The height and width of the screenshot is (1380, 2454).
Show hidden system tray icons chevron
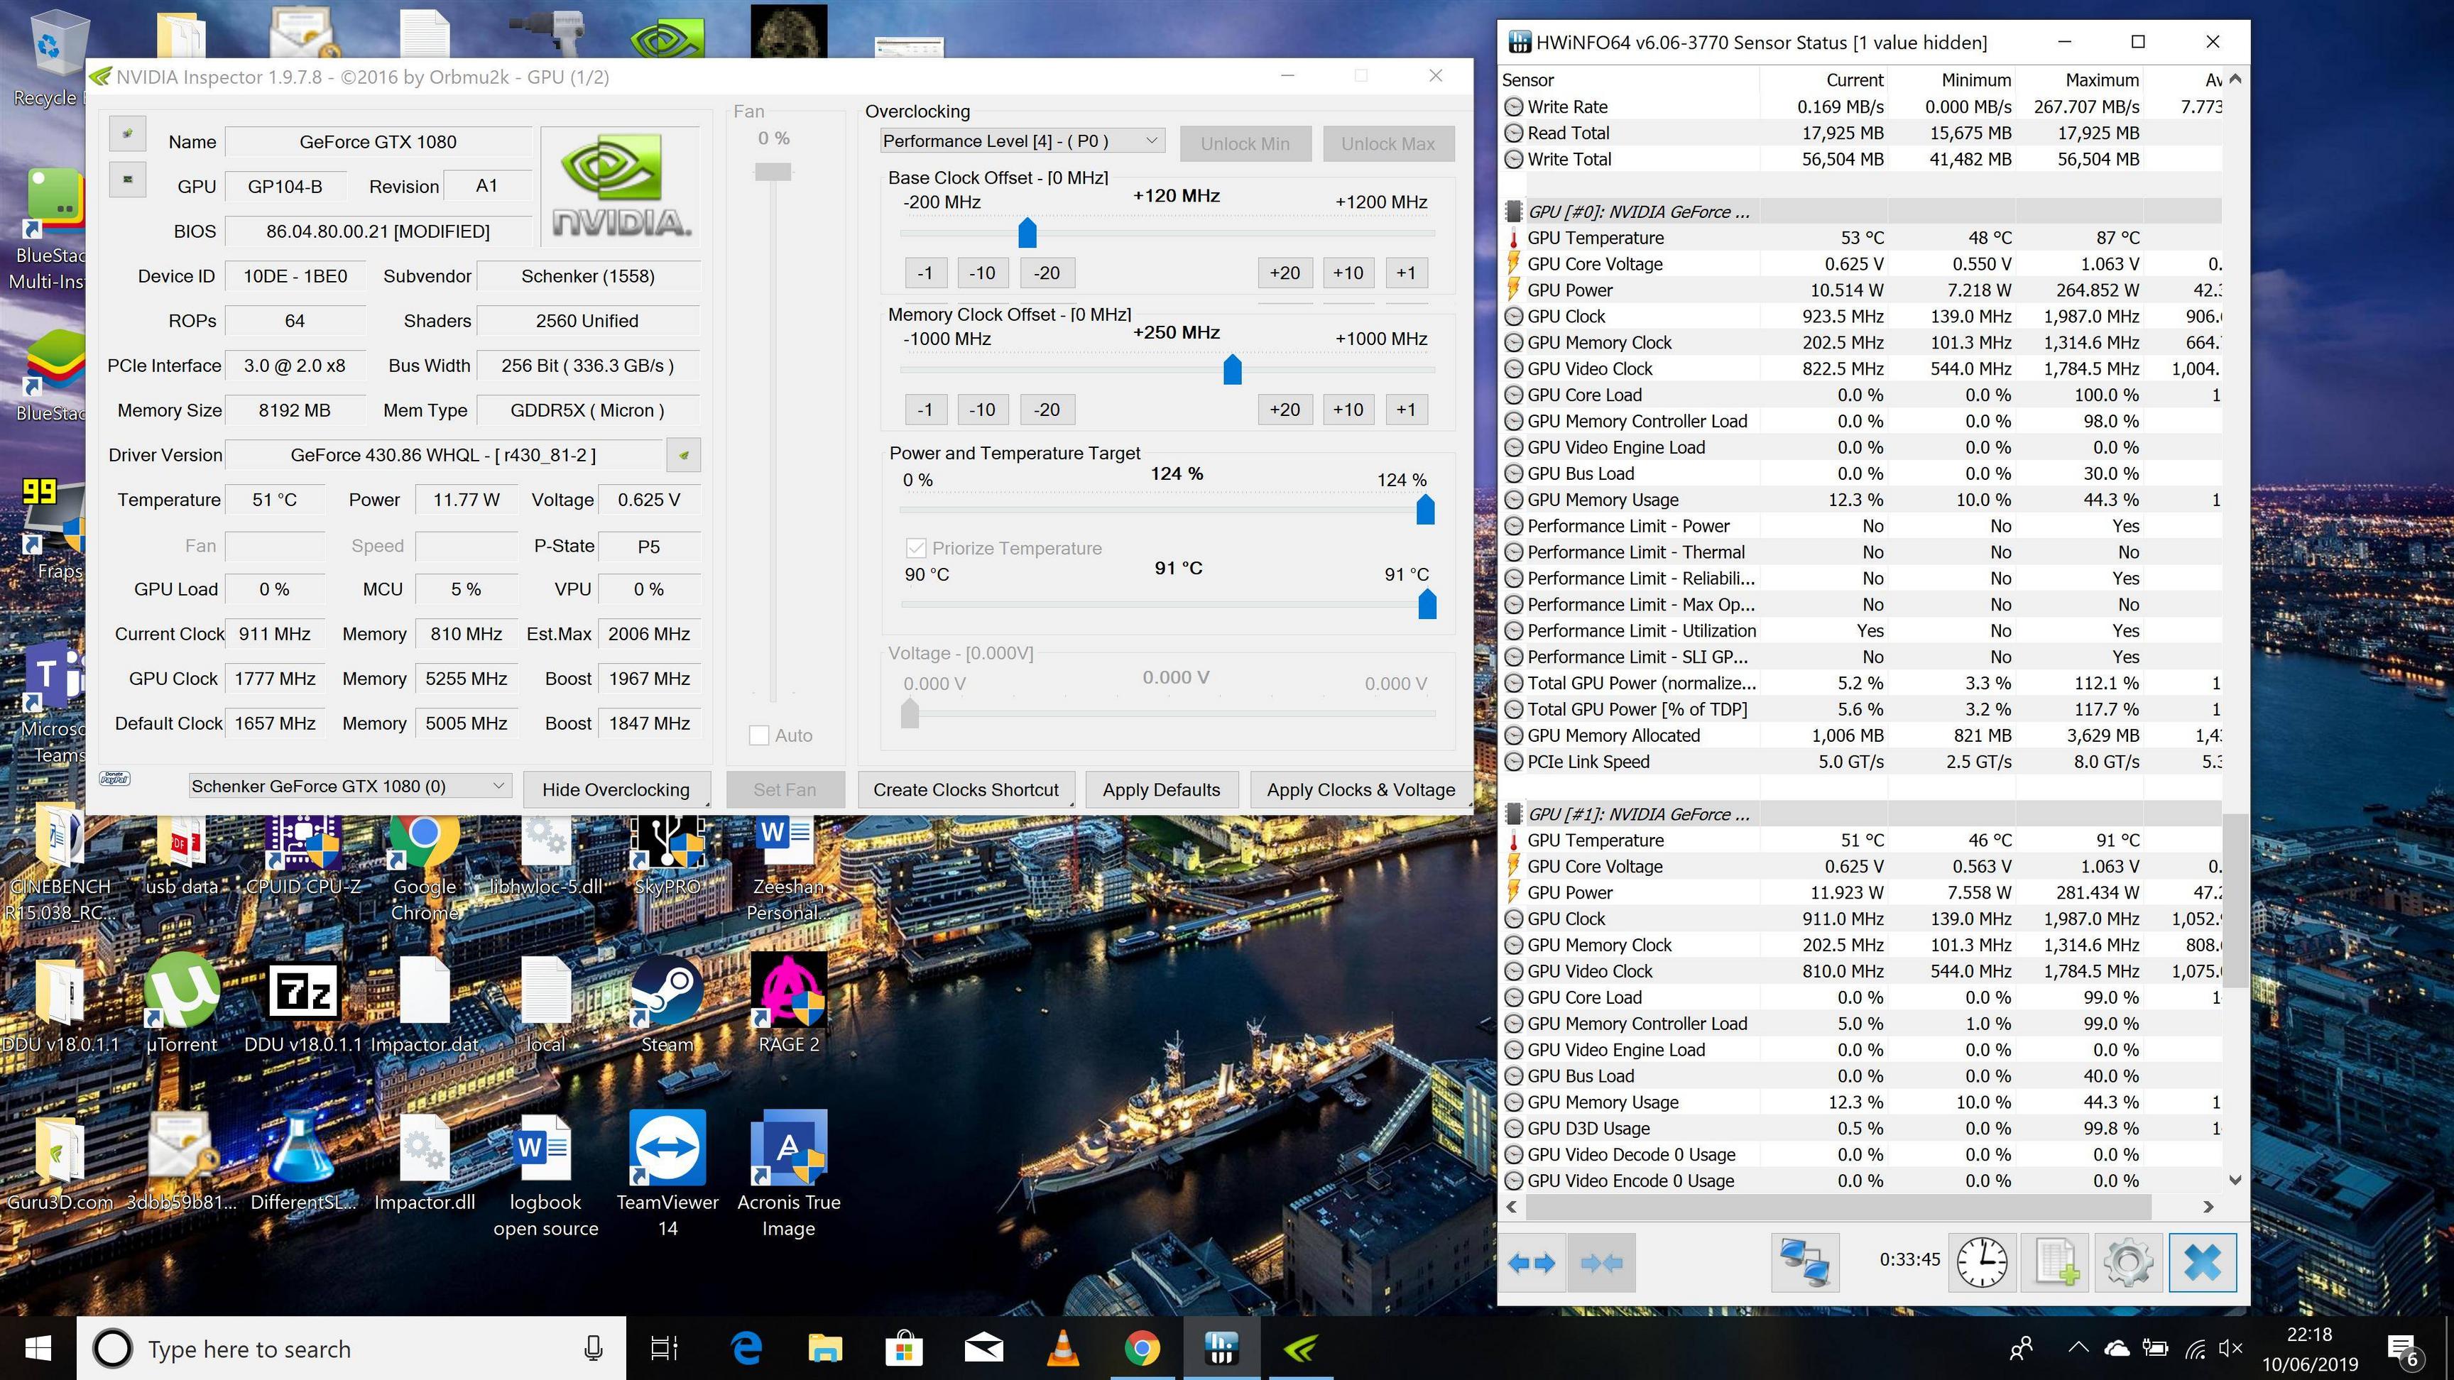coord(2078,1349)
